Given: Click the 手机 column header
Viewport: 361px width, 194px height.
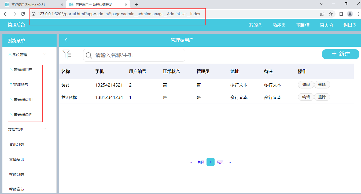Looking at the screenshot, I should pyautogui.click(x=100, y=71).
